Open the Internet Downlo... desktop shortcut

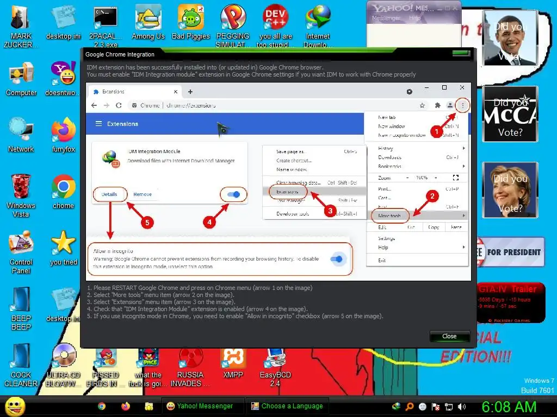click(318, 26)
